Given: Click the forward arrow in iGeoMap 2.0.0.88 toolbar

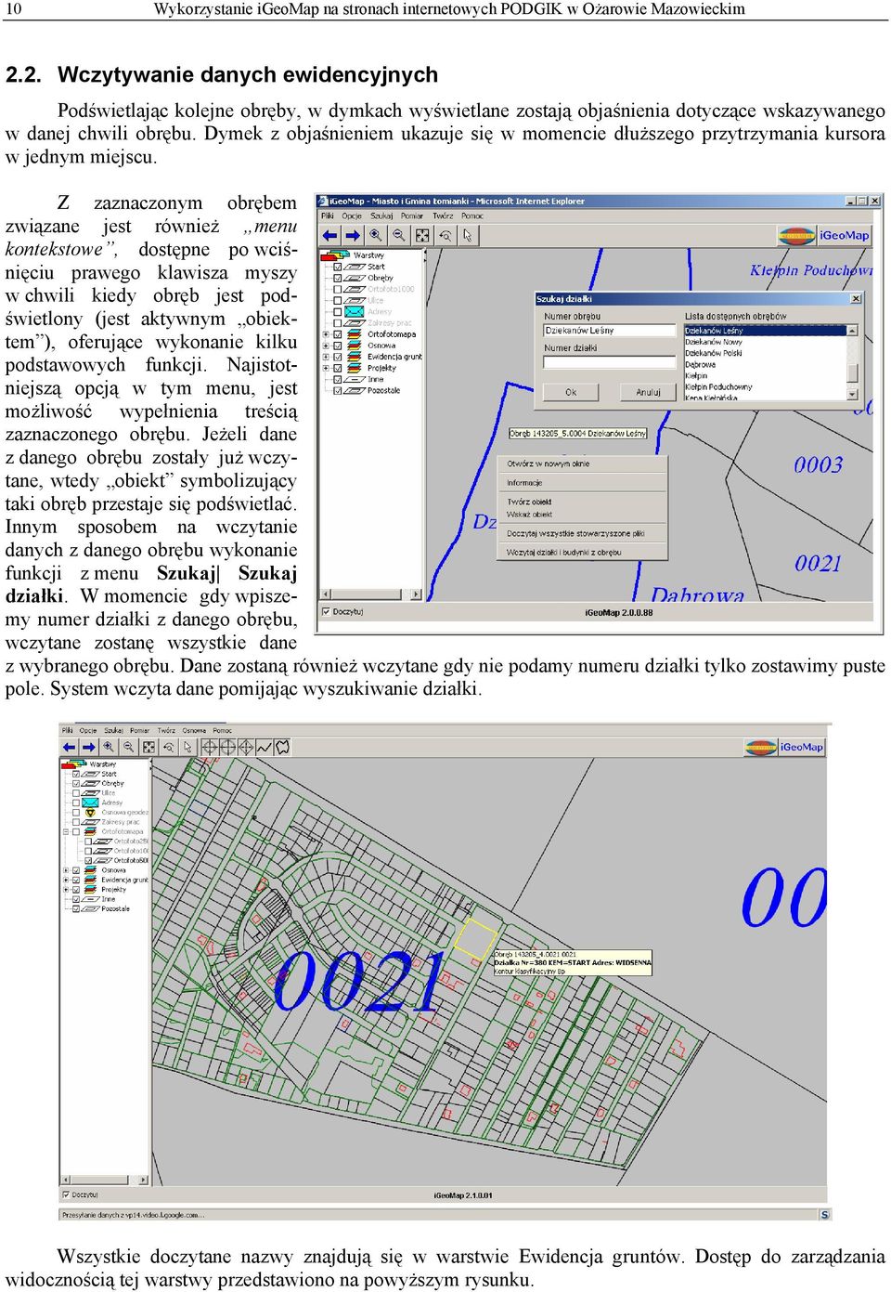Looking at the screenshot, I should tap(352, 235).
